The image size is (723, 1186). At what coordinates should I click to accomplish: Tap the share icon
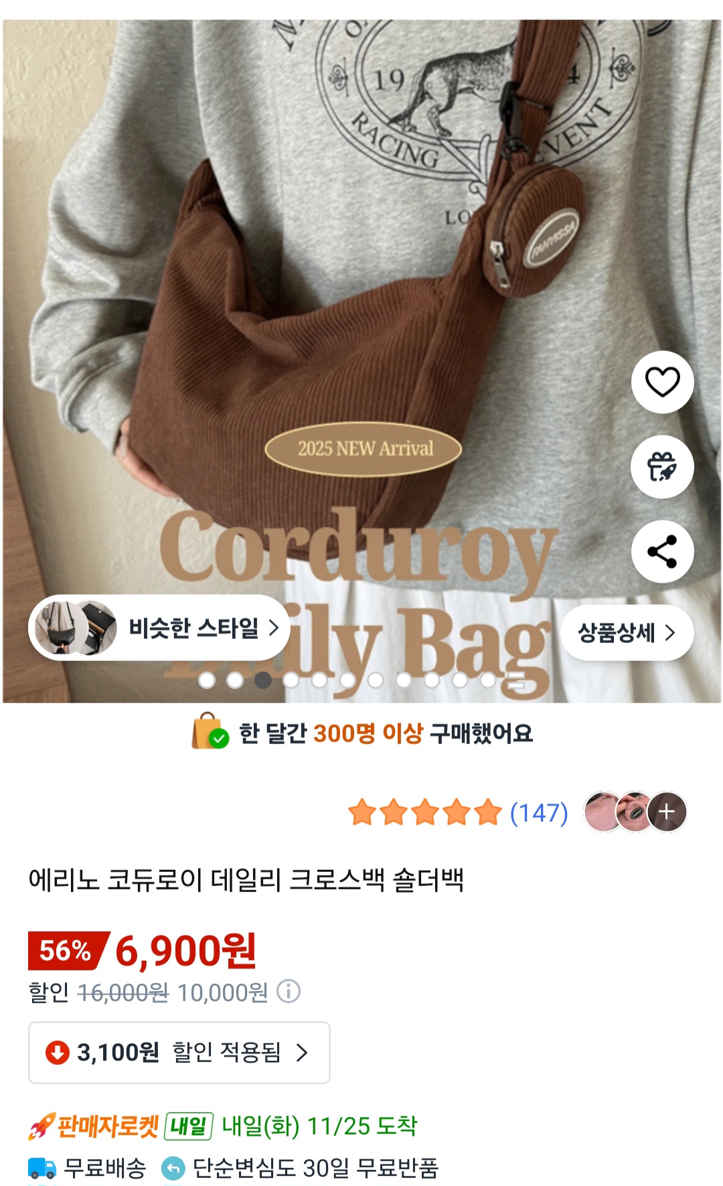click(x=662, y=552)
